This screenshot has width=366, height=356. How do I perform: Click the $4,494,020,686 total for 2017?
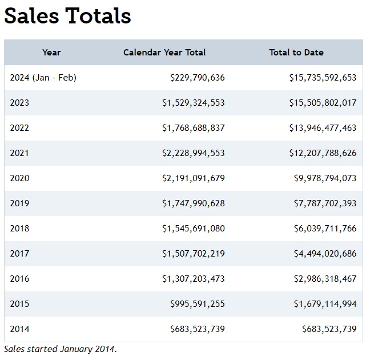pos(325,254)
